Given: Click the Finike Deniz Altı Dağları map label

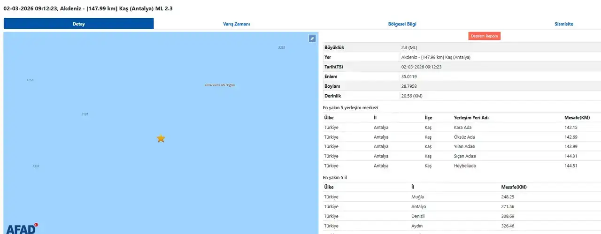Looking at the screenshot, I should 220,85.
